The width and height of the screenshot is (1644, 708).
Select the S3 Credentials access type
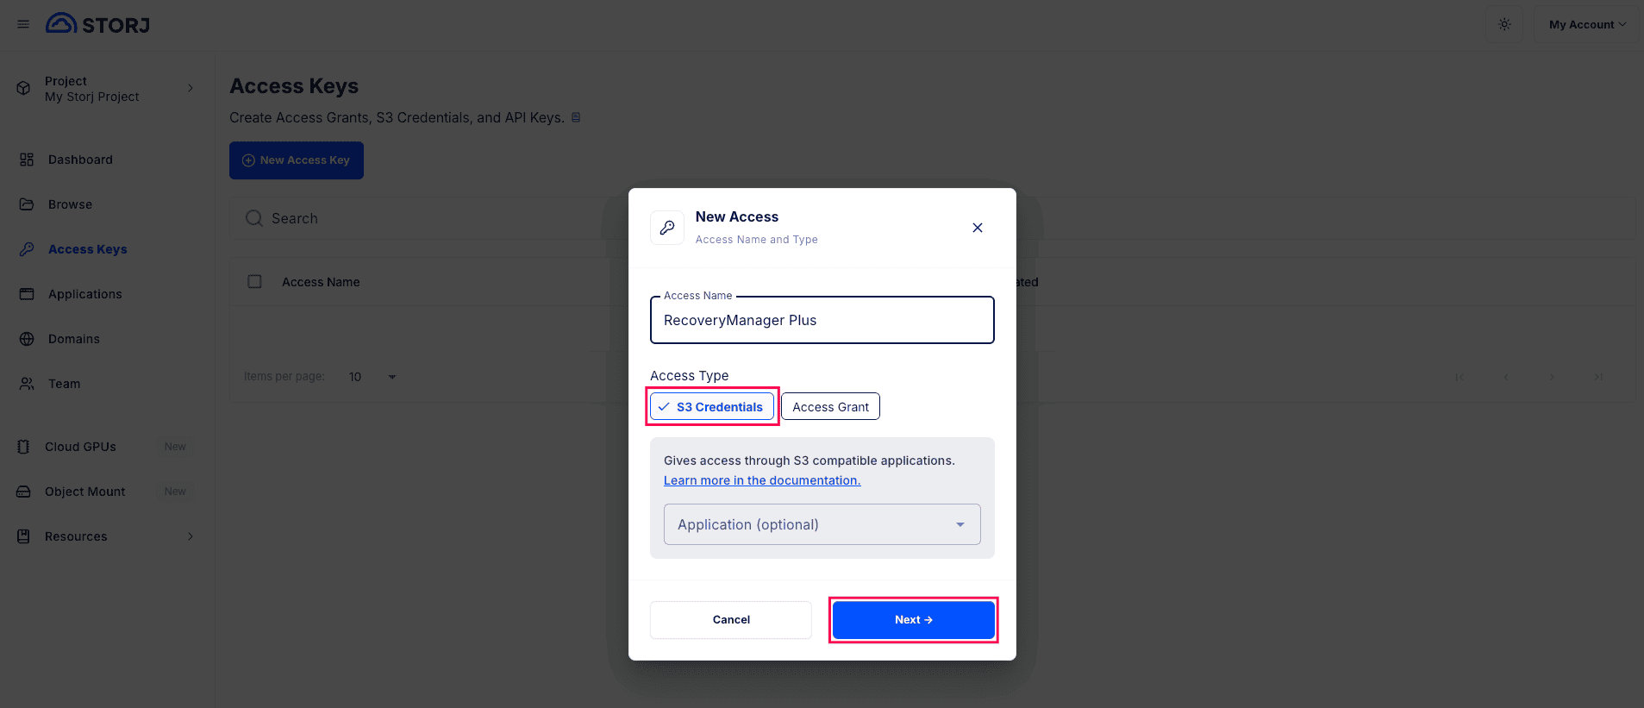click(x=712, y=406)
